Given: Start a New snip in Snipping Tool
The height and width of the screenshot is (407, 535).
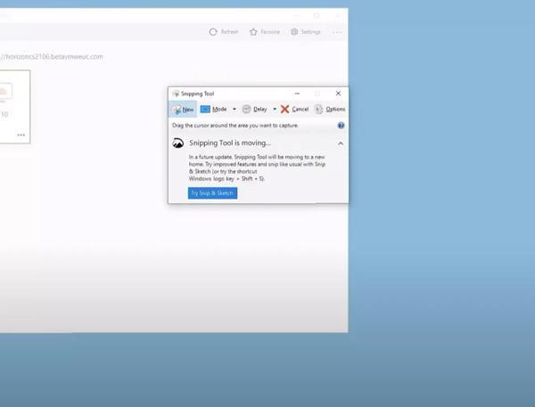Looking at the screenshot, I should 183,109.
